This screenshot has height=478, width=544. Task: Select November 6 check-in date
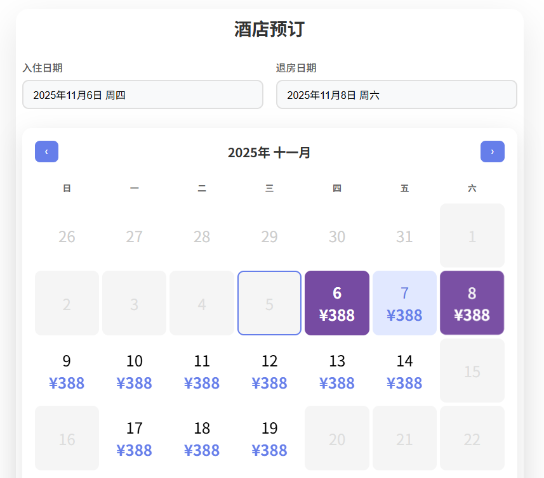(x=337, y=303)
